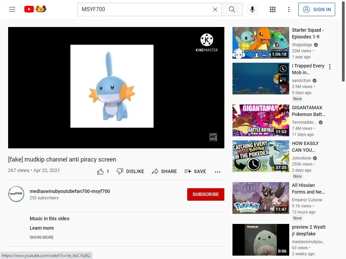Open HOW EASILY CAN YOU... title
Viewport: 346px width, 259px height.
(x=305, y=146)
